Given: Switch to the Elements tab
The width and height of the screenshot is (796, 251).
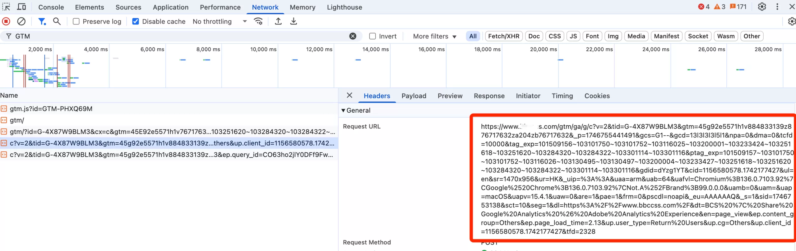Looking at the screenshot, I should 90,7.
